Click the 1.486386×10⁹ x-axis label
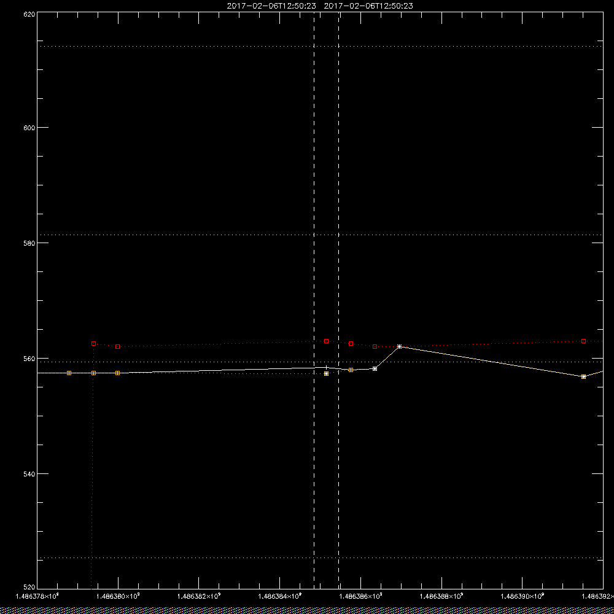Image resolution: width=614 pixels, height=614 pixels. pyautogui.click(x=360, y=596)
